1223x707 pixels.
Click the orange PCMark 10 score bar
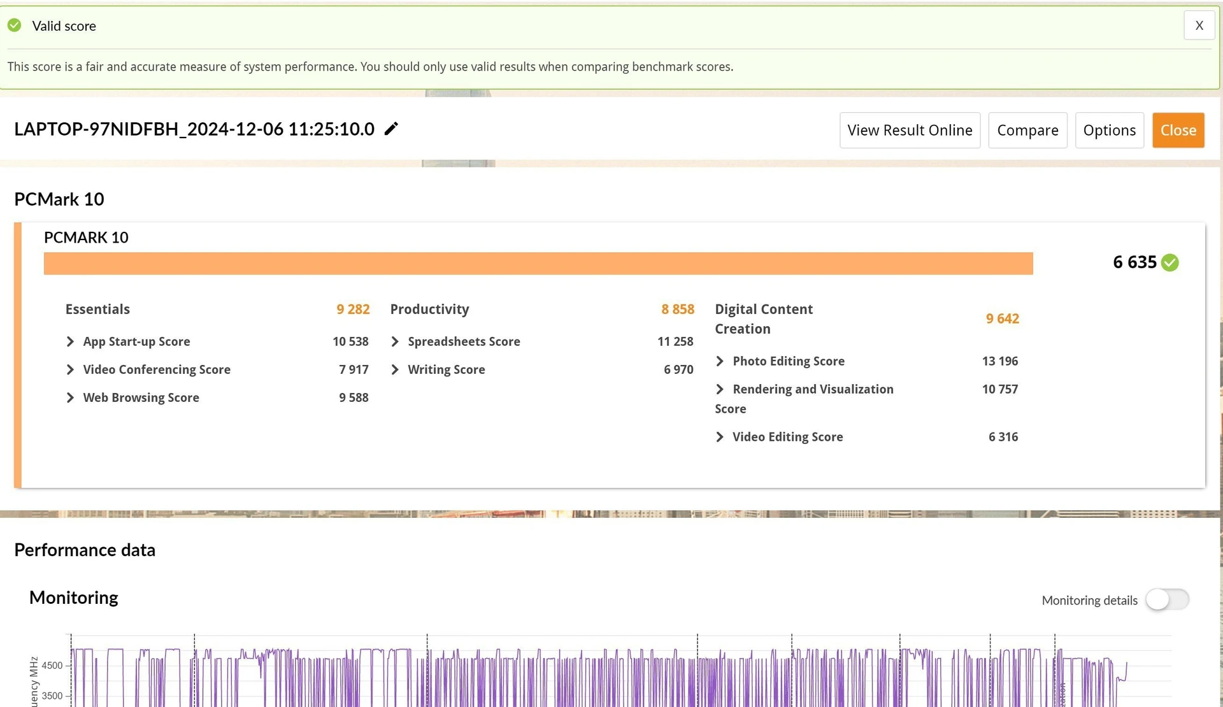(538, 263)
